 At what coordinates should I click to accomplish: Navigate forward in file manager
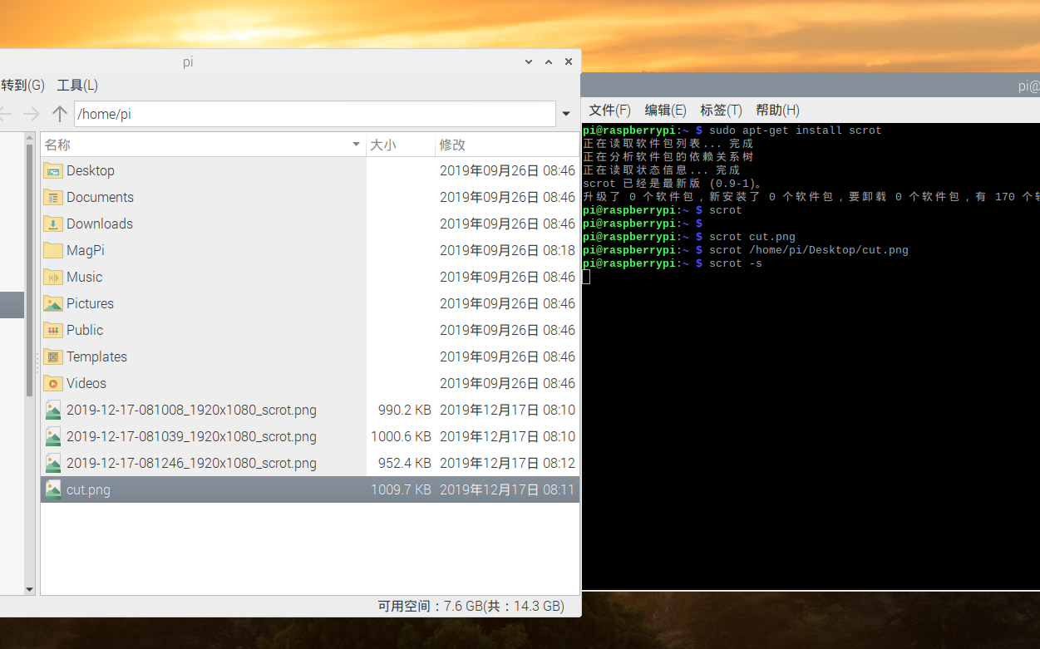click(32, 114)
